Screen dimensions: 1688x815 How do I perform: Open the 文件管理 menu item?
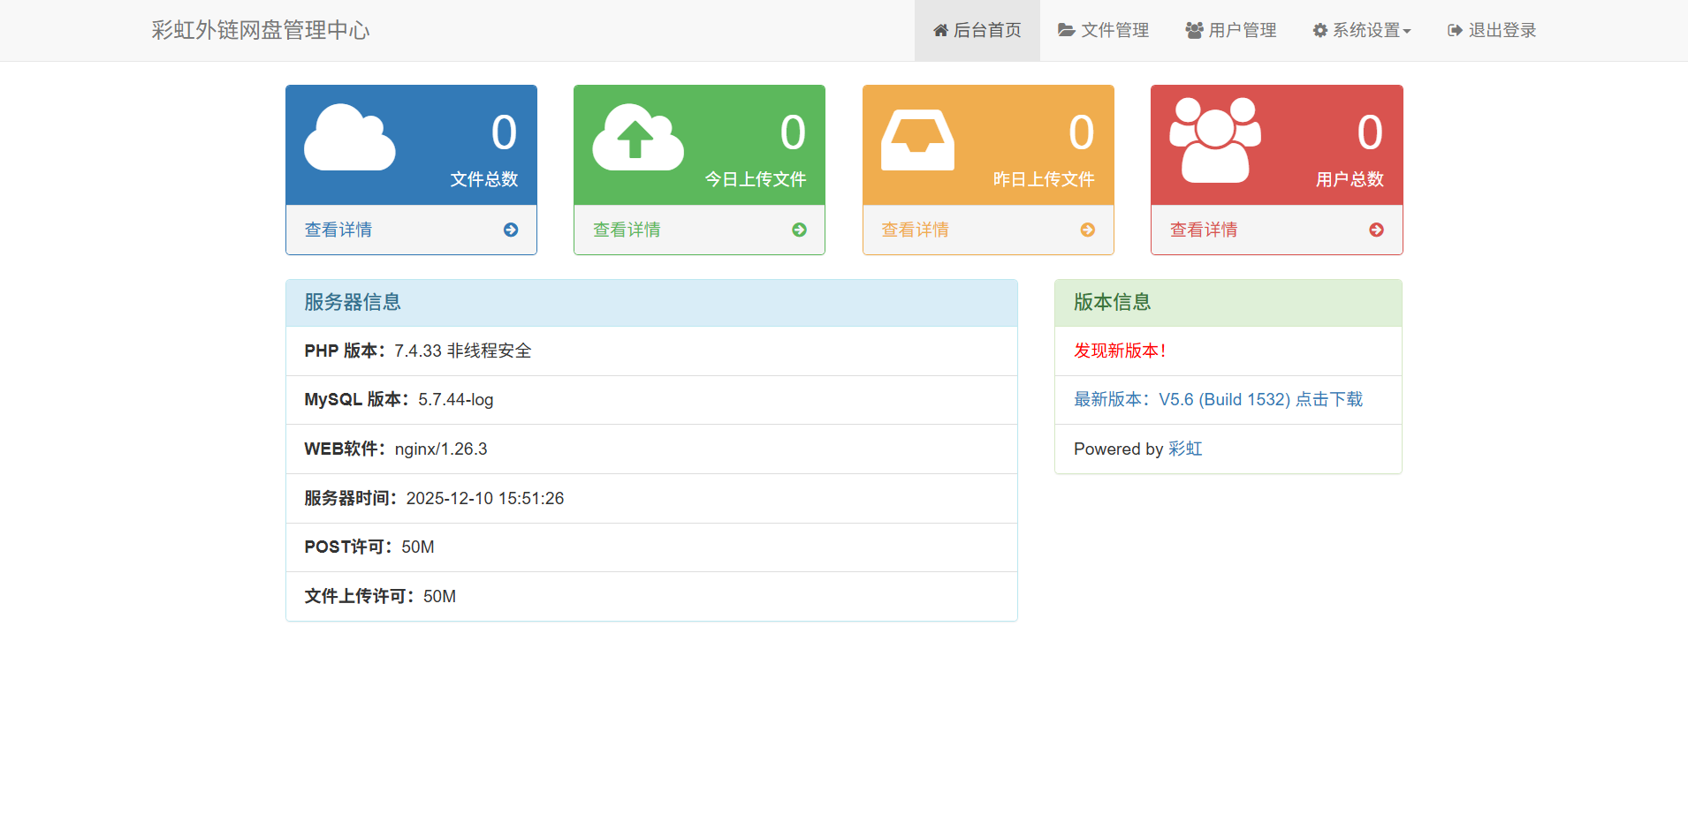coord(1114,29)
